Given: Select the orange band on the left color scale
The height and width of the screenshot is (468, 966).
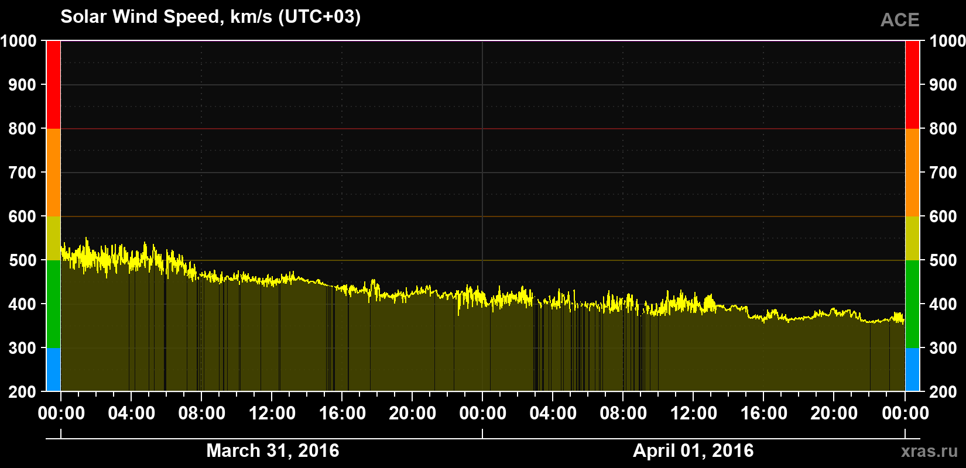Looking at the screenshot, I should tap(53, 173).
